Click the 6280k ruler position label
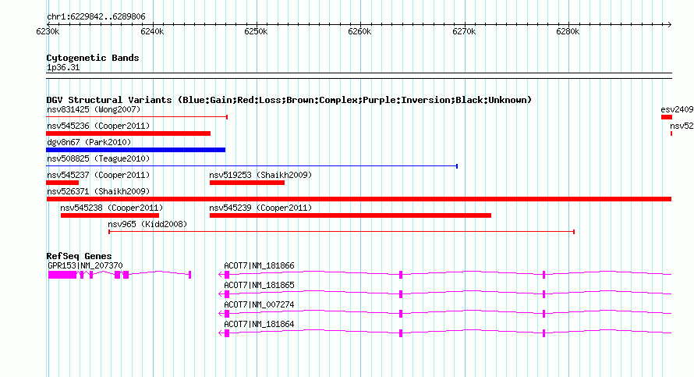The image size is (694, 377). 568,31
